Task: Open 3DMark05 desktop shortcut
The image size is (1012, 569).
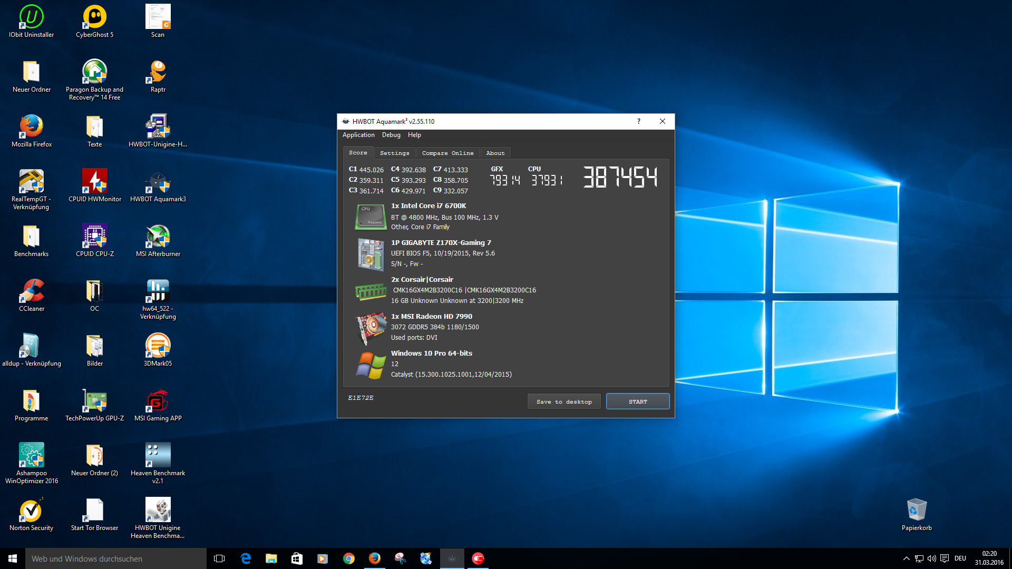Action: (158, 350)
